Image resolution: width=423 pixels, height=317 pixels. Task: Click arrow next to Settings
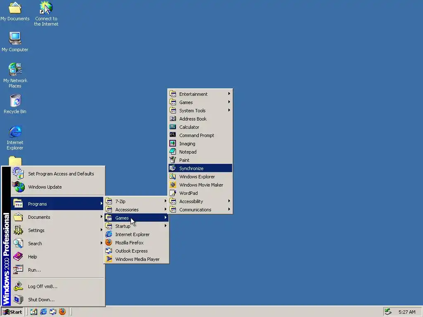102,230
